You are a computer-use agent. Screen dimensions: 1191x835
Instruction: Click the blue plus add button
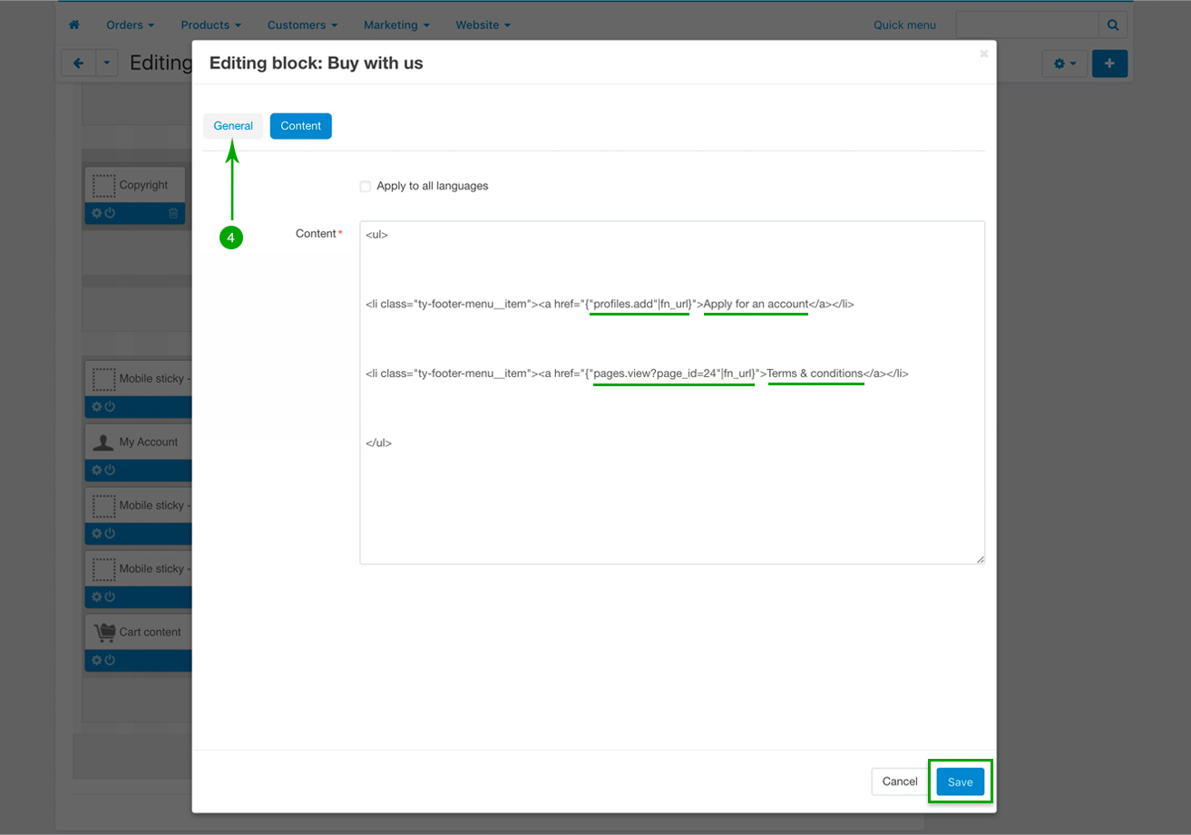click(1109, 63)
